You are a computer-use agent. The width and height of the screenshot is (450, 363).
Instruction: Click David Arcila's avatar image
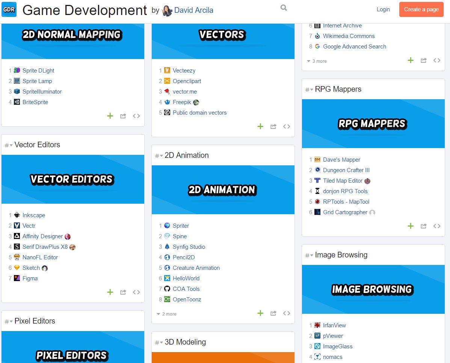coord(167,11)
